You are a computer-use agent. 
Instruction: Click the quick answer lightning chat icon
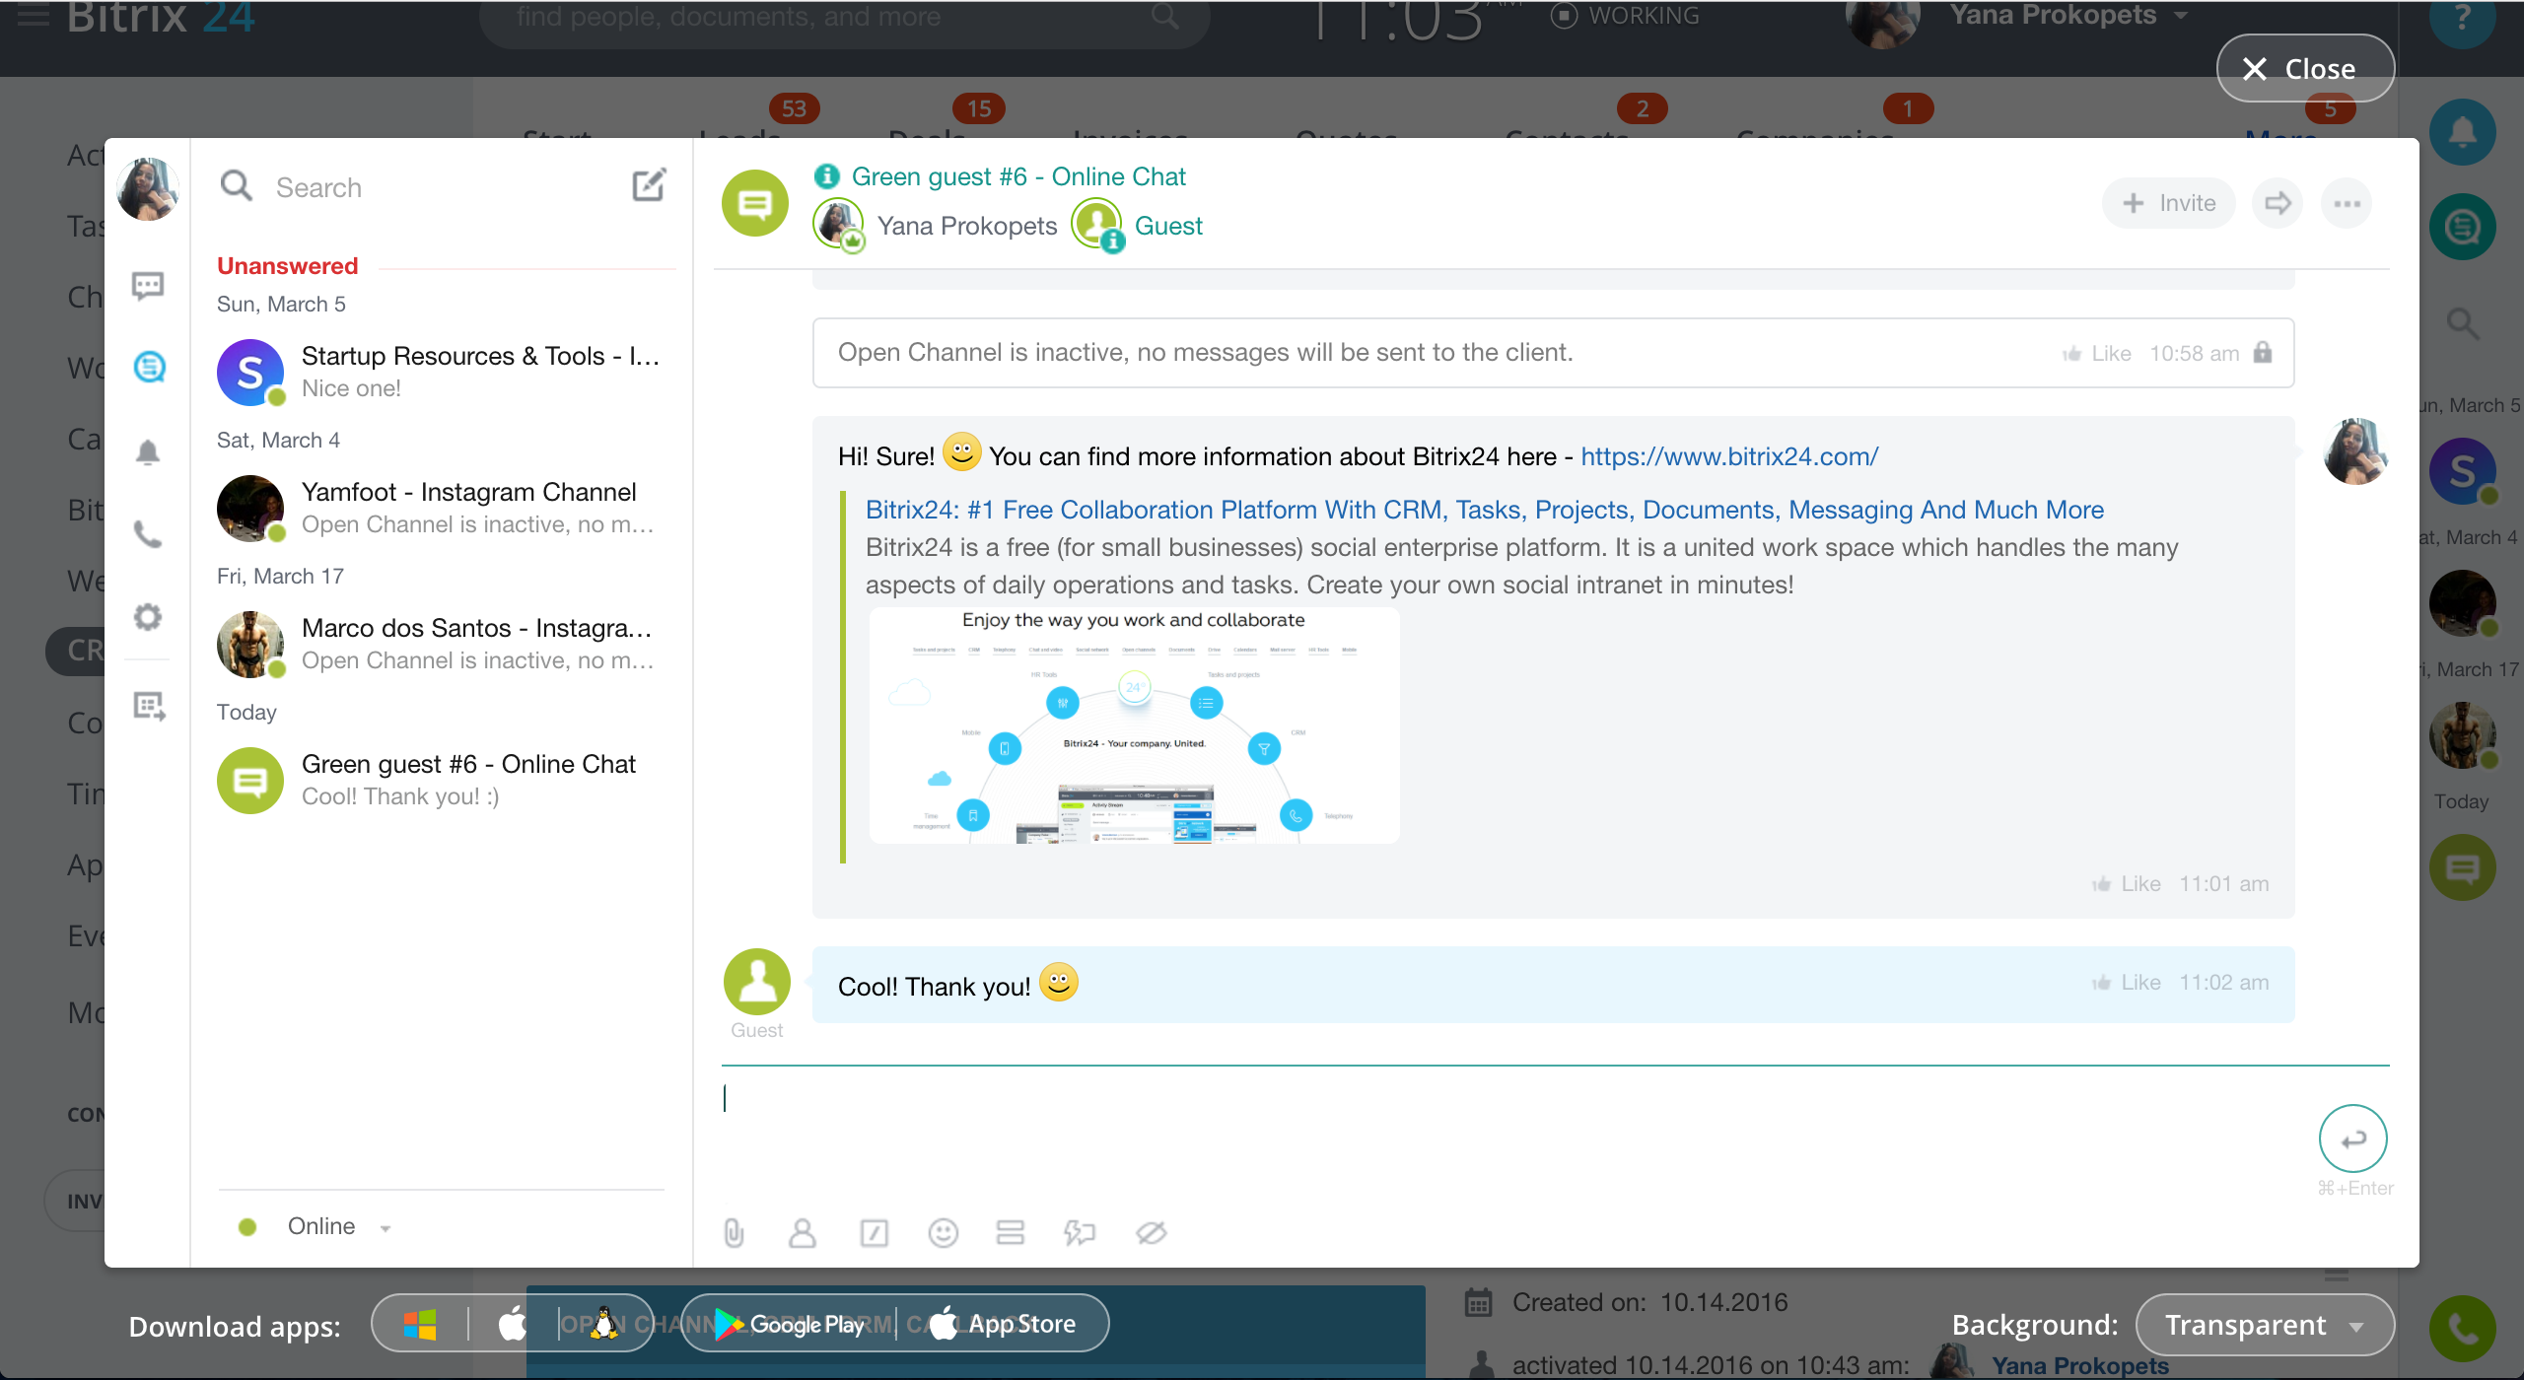(1080, 1232)
